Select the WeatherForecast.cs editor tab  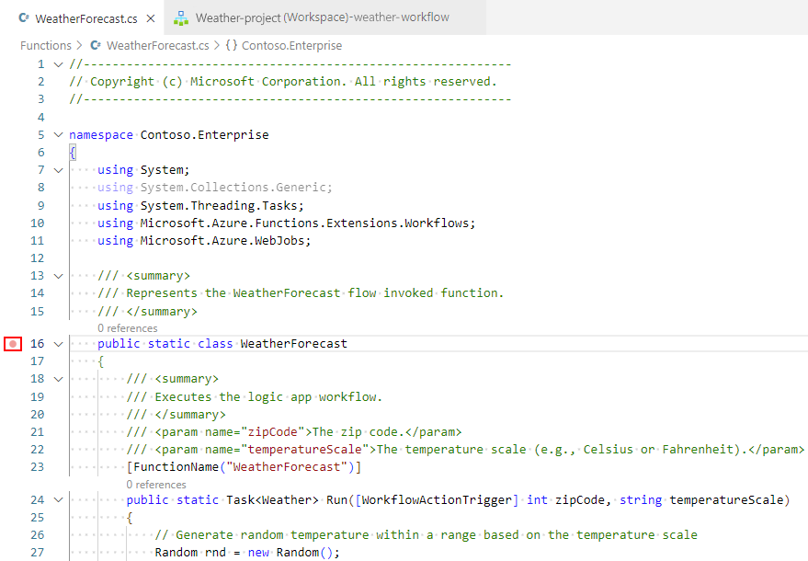click(86, 17)
